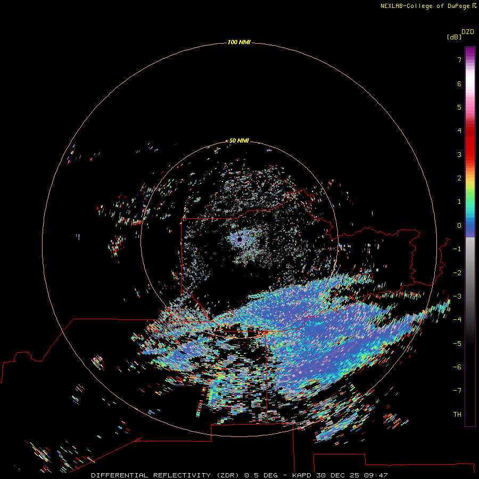The image size is (479, 479).
Task: Click the -5 tick label on the scale
Action: [457, 344]
